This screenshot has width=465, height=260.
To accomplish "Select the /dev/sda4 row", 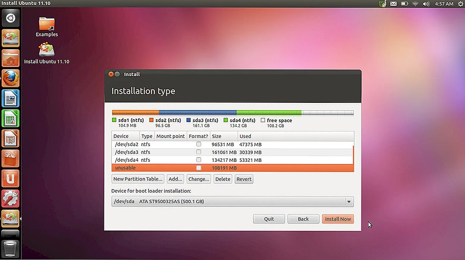I will (232, 160).
